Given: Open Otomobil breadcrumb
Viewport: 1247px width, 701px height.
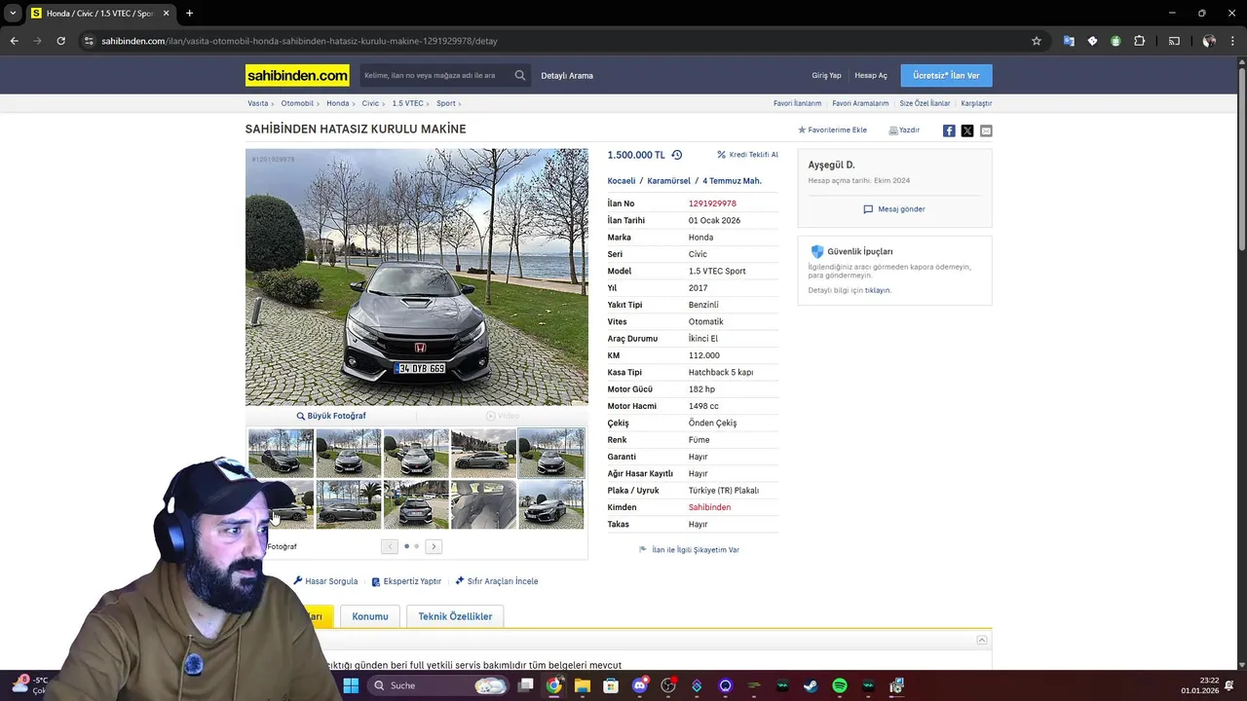Looking at the screenshot, I should [x=297, y=103].
